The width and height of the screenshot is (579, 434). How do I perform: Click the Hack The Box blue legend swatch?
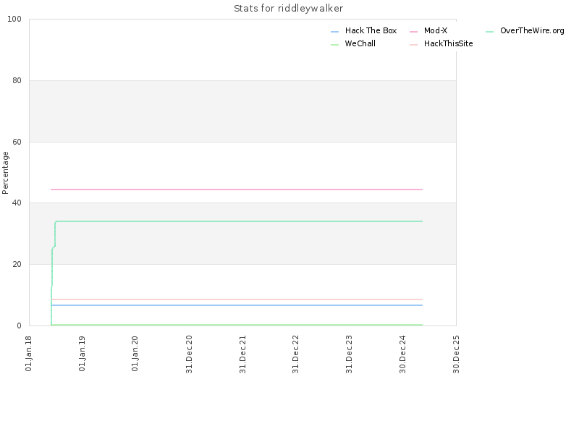coord(334,32)
